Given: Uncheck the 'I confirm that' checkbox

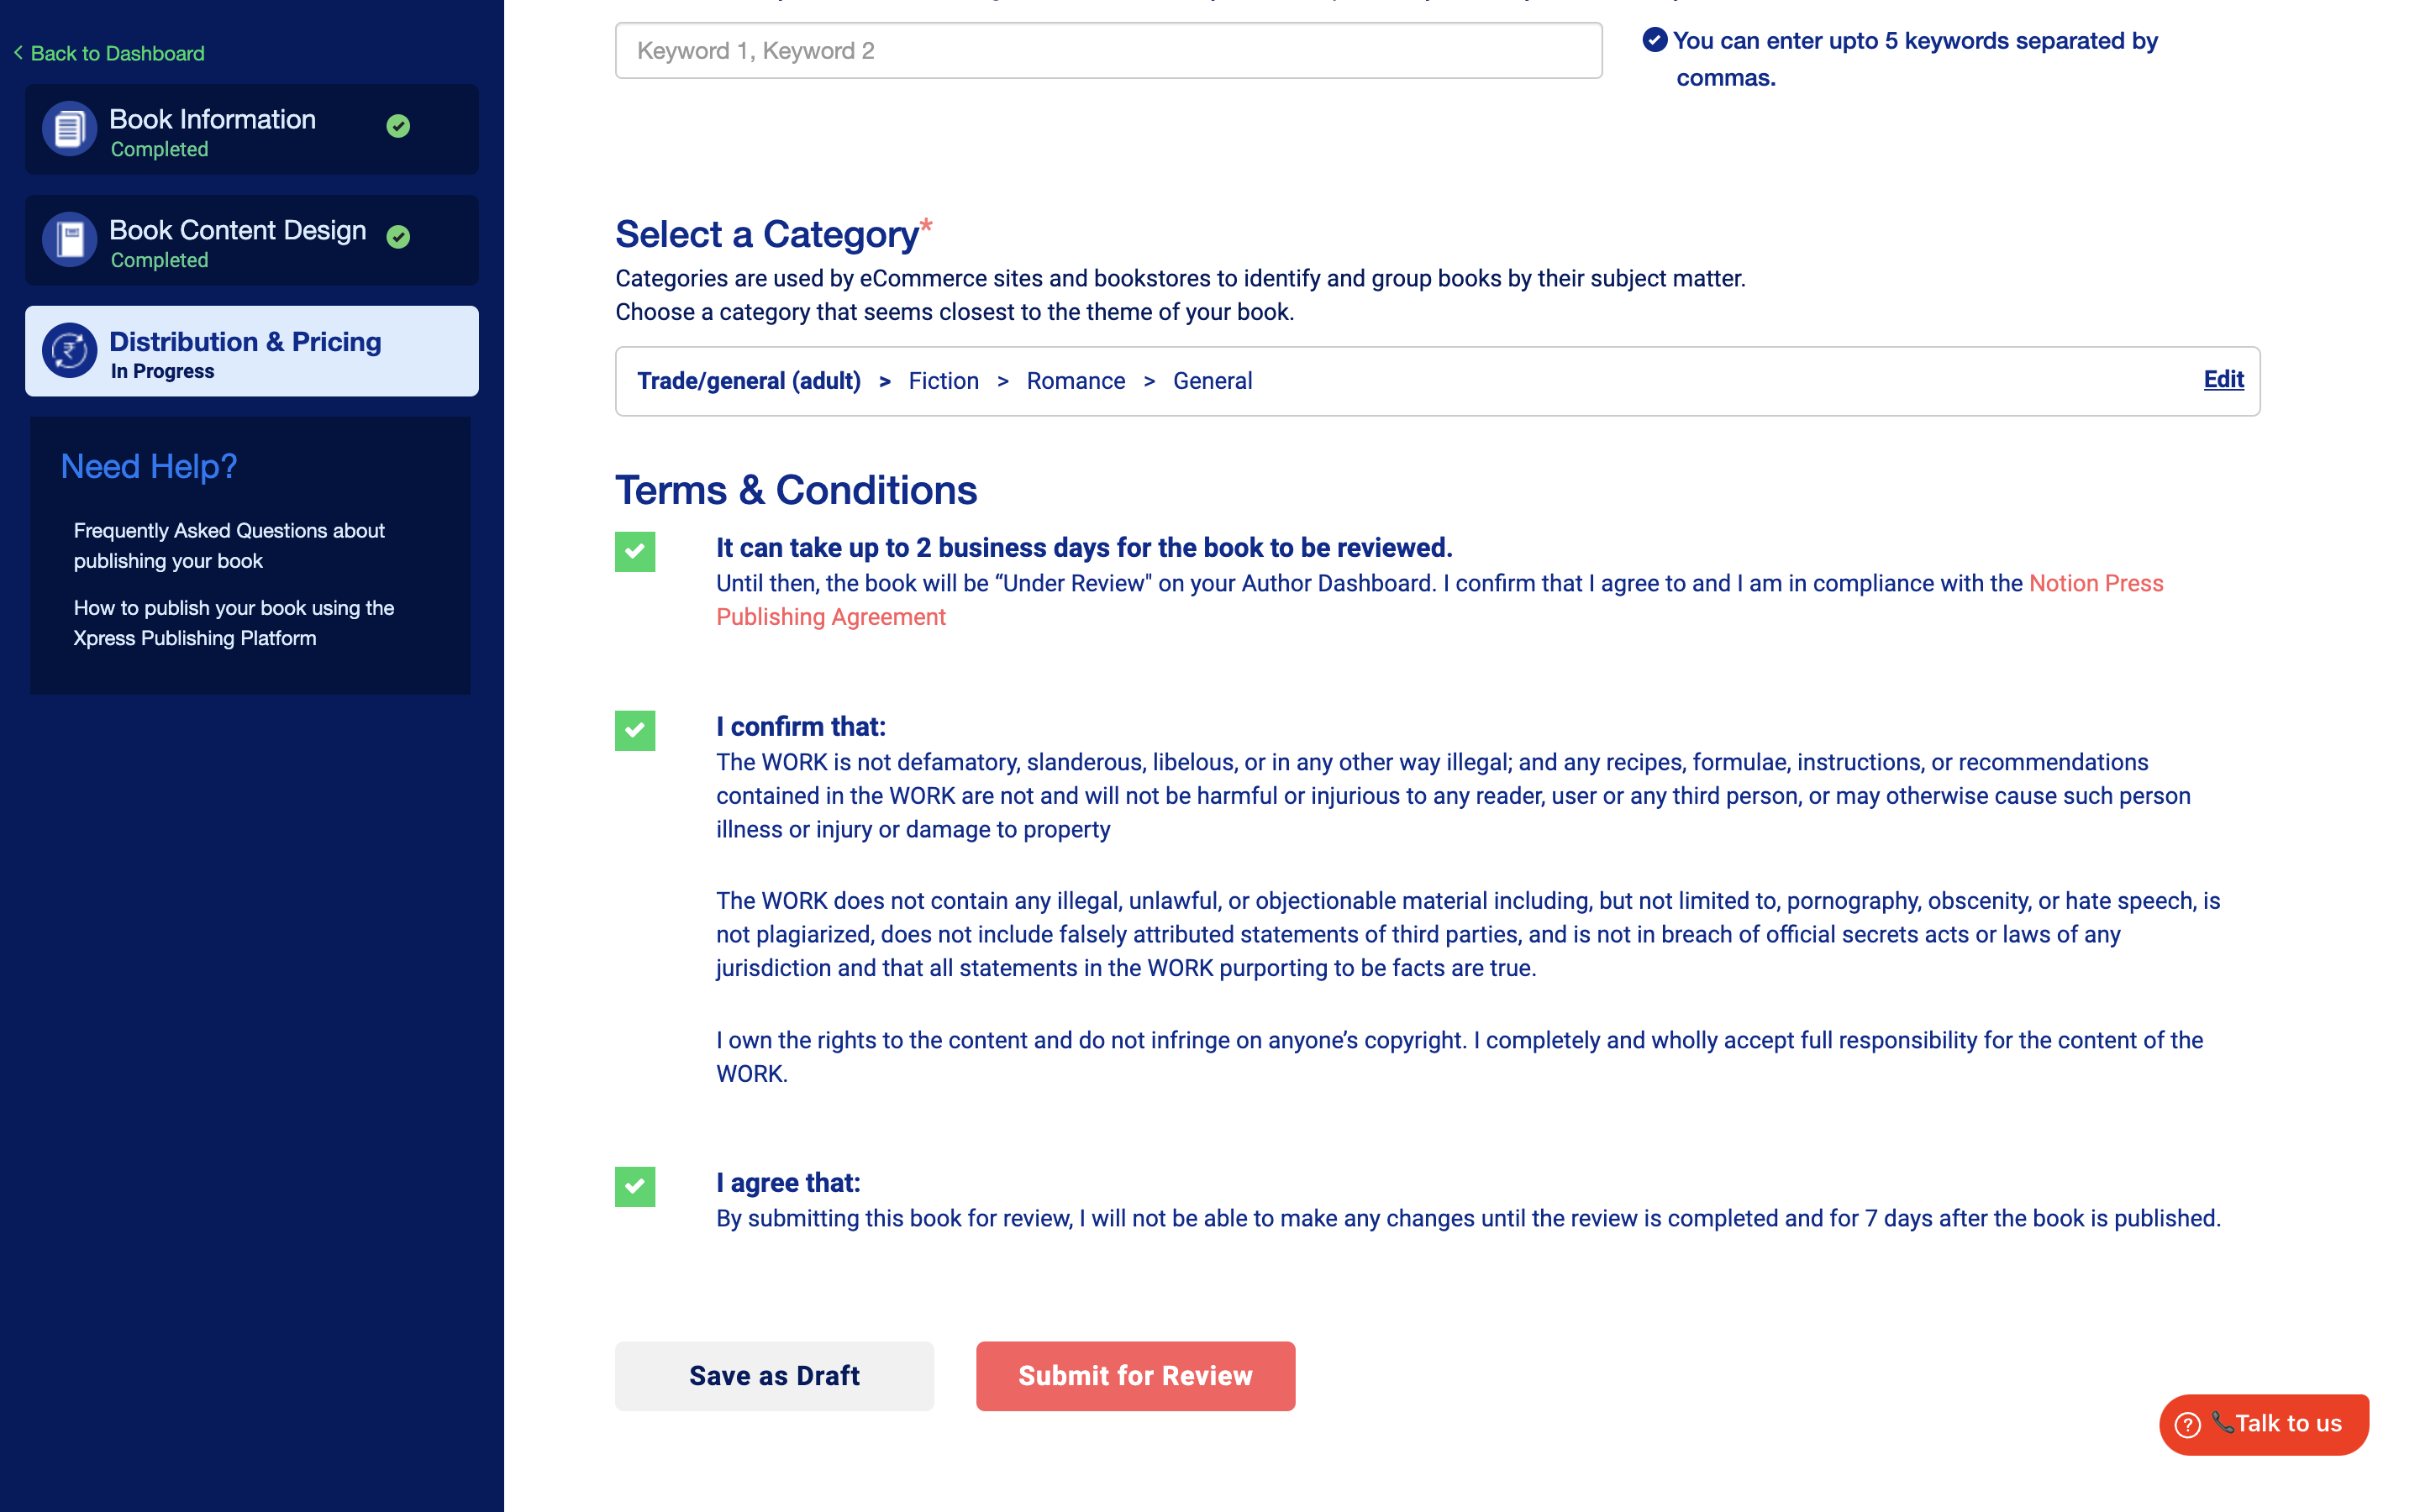Looking at the screenshot, I should (635, 730).
